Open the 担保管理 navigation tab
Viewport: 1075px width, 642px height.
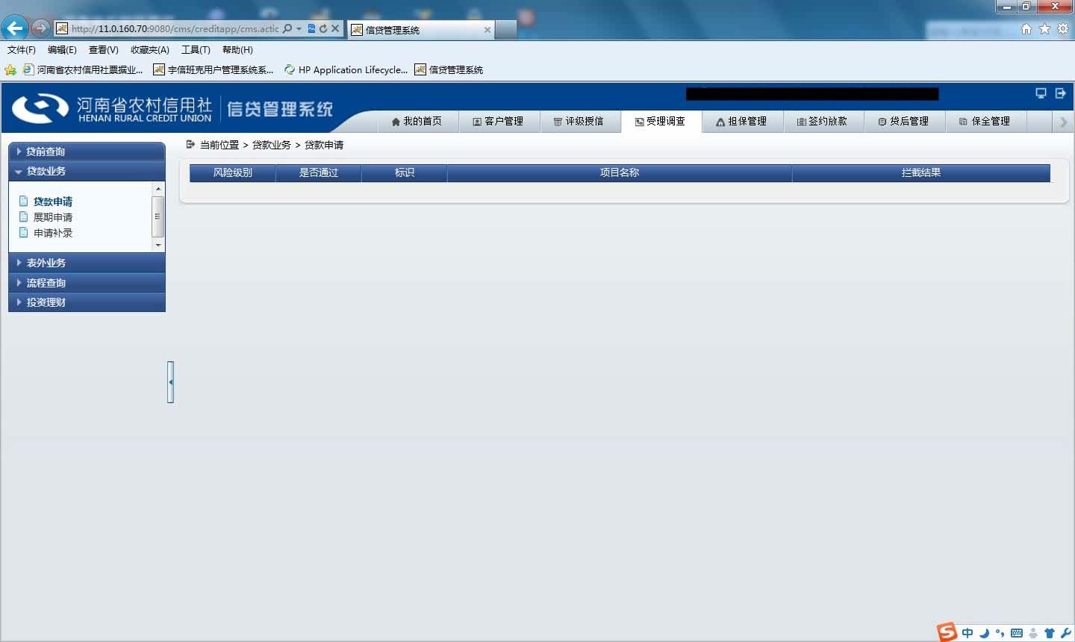(742, 121)
